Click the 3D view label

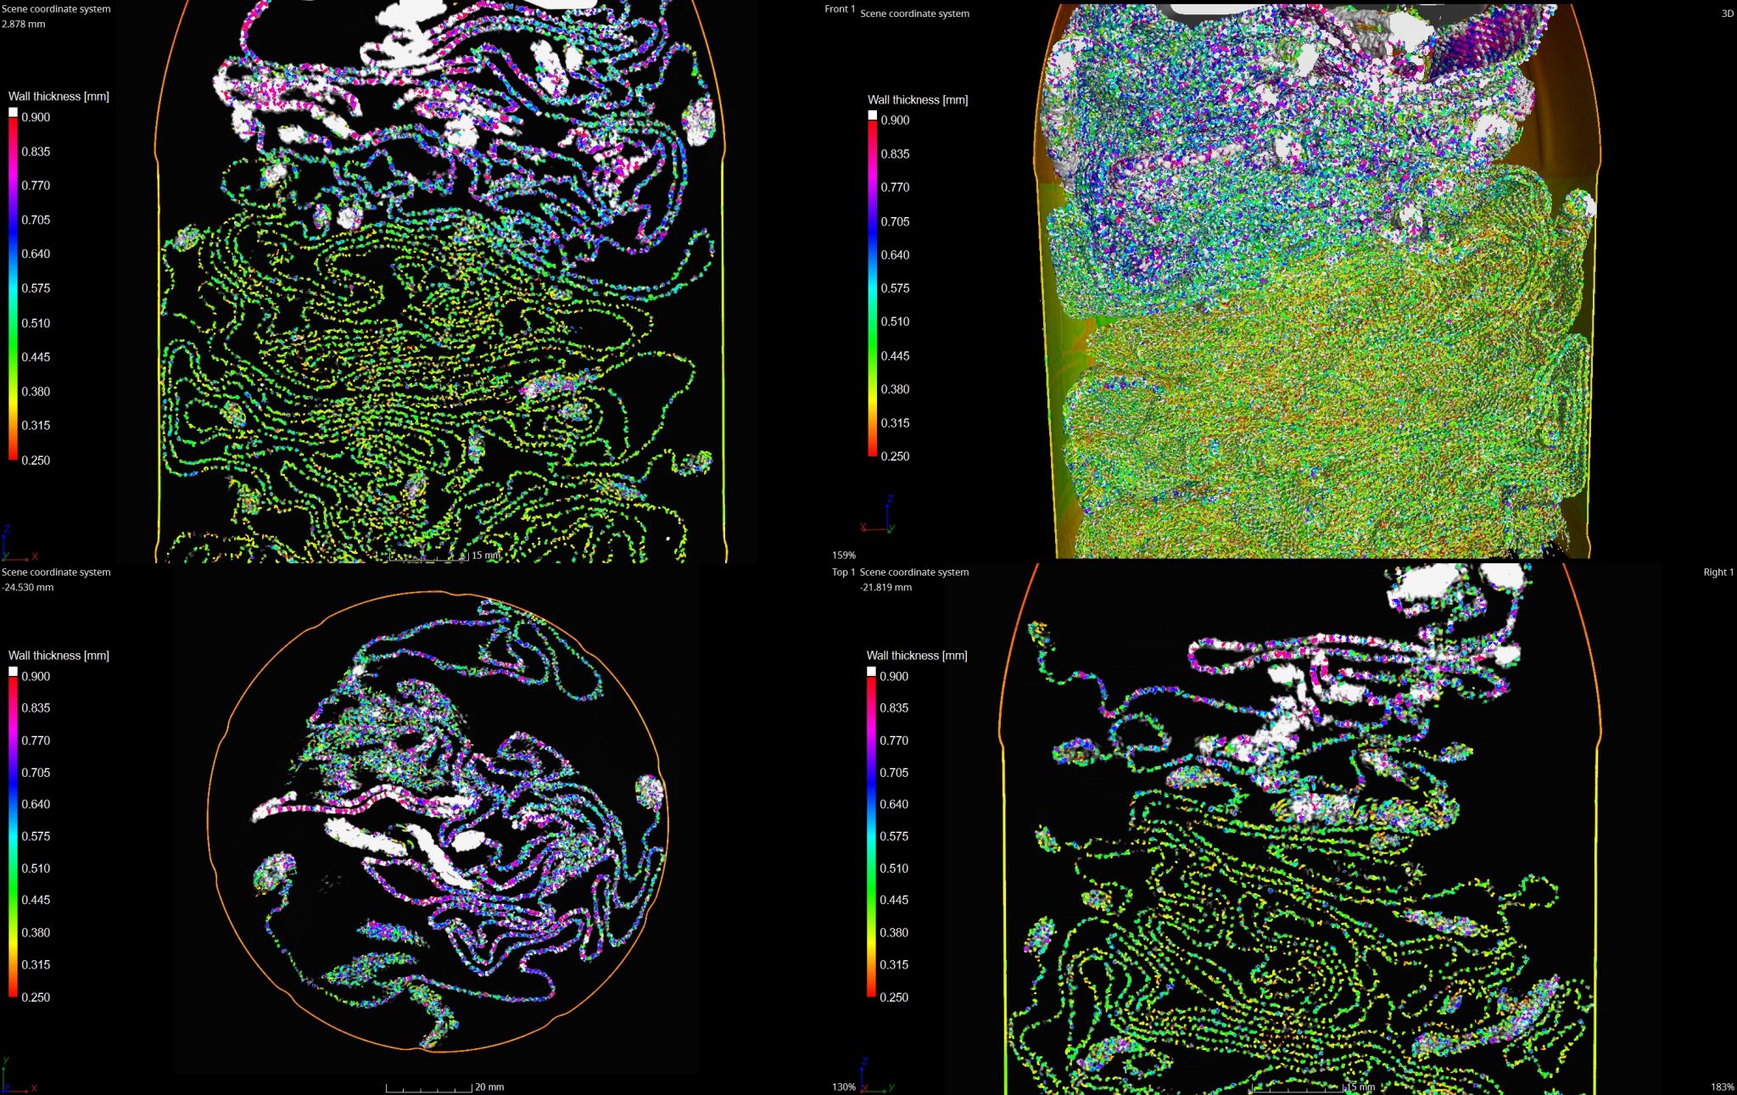(x=1727, y=14)
